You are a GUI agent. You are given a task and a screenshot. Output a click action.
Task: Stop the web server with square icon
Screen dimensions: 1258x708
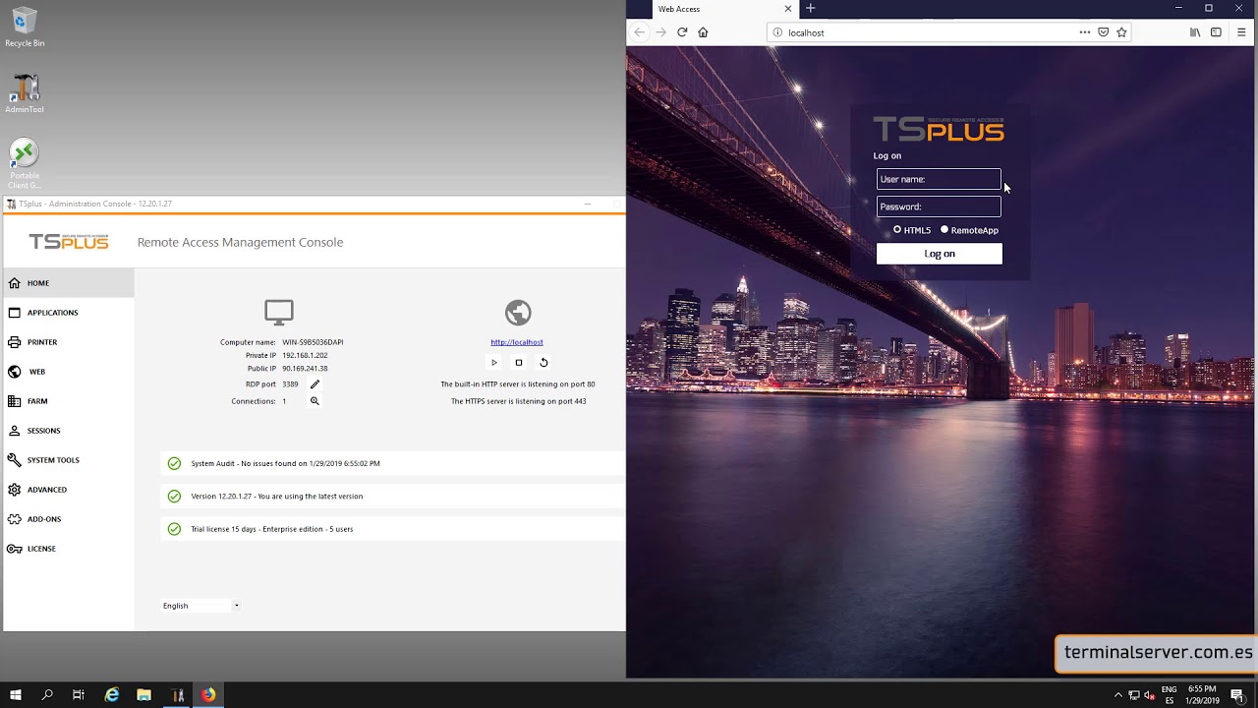[x=519, y=363]
